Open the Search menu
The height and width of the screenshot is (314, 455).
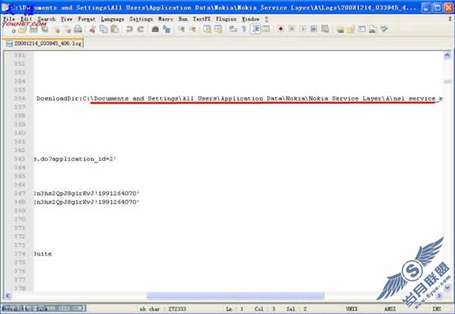pyautogui.click(x=46, y=19)
